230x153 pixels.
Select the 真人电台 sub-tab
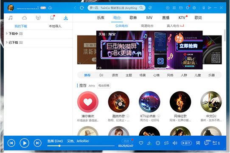click(173, 26)
